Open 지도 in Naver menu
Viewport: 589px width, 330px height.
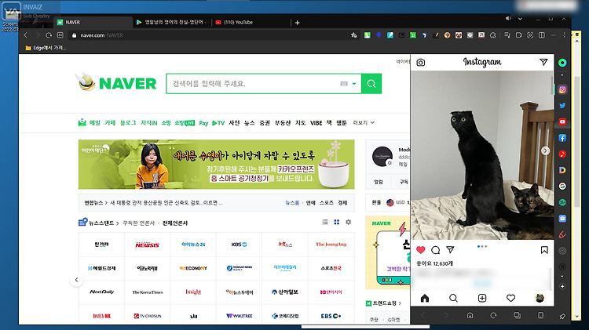coord(301,122)
